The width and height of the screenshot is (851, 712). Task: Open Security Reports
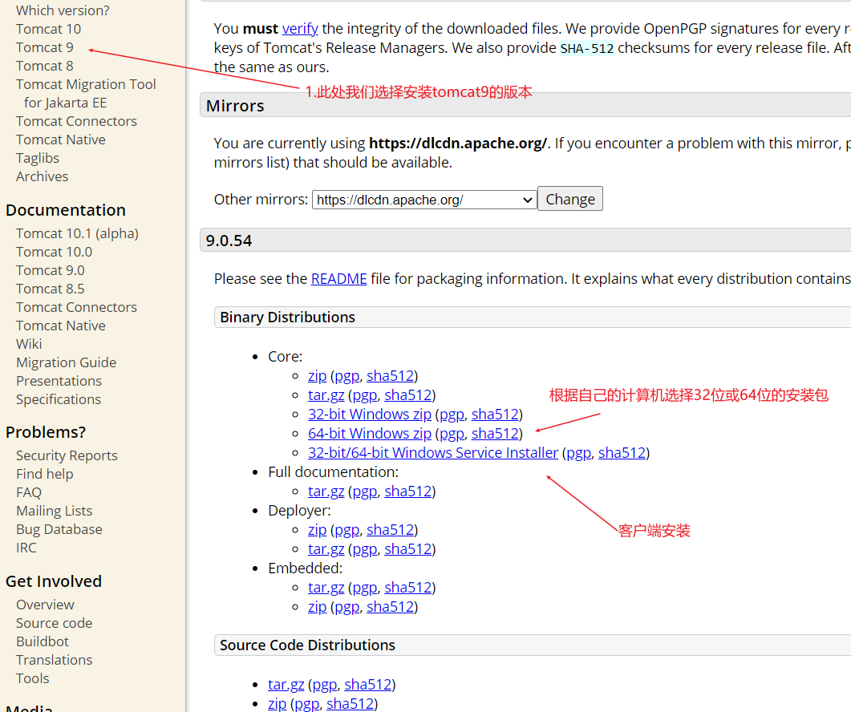tap(67, 455)
